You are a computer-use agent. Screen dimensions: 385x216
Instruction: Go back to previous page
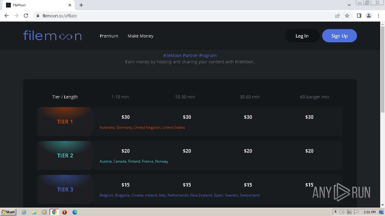[7, 16]
